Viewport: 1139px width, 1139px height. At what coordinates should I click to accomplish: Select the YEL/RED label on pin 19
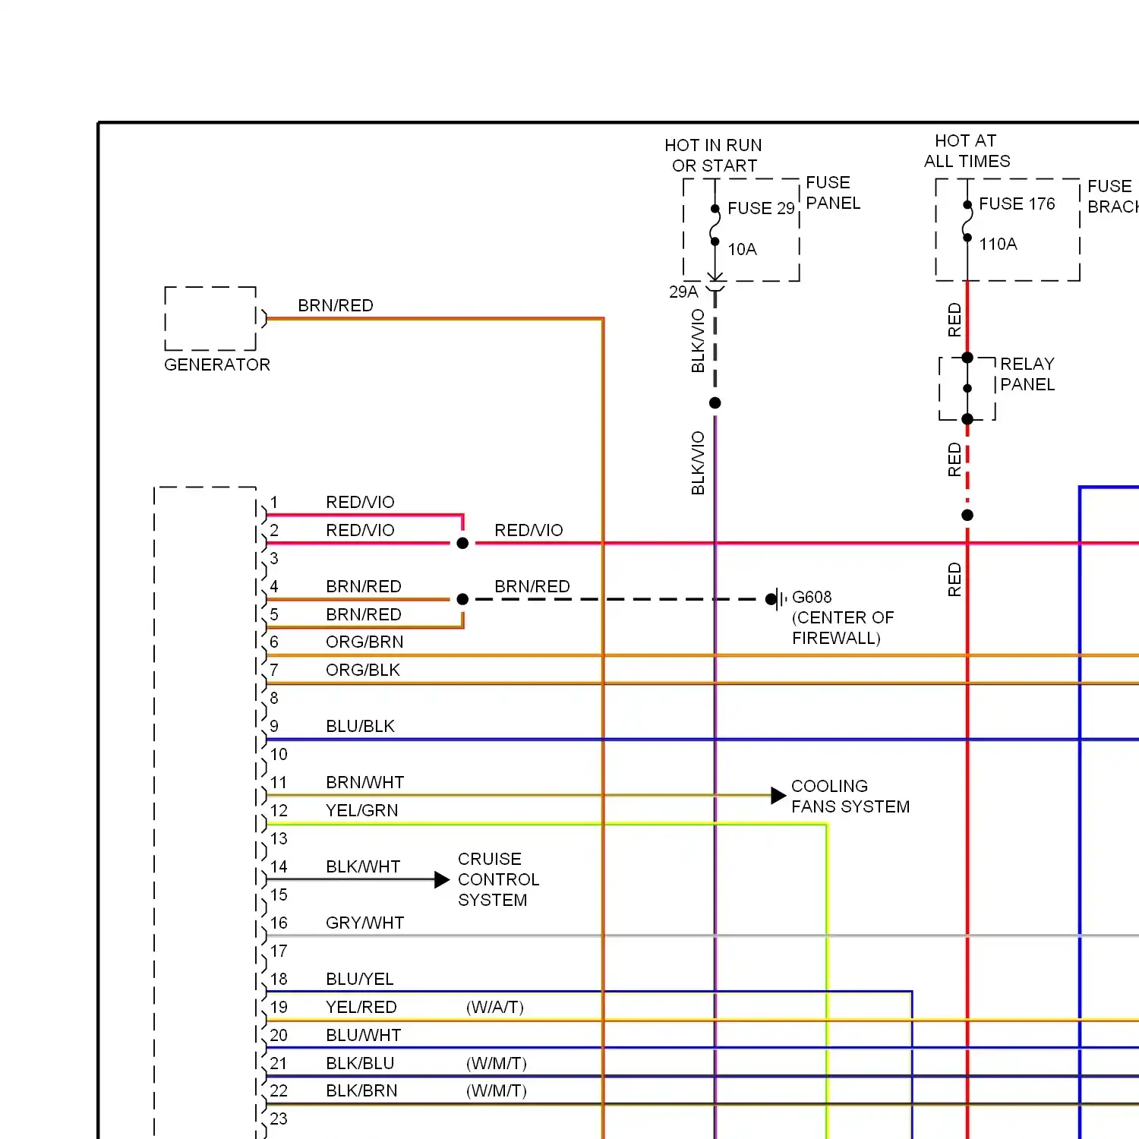(361, 1007)
